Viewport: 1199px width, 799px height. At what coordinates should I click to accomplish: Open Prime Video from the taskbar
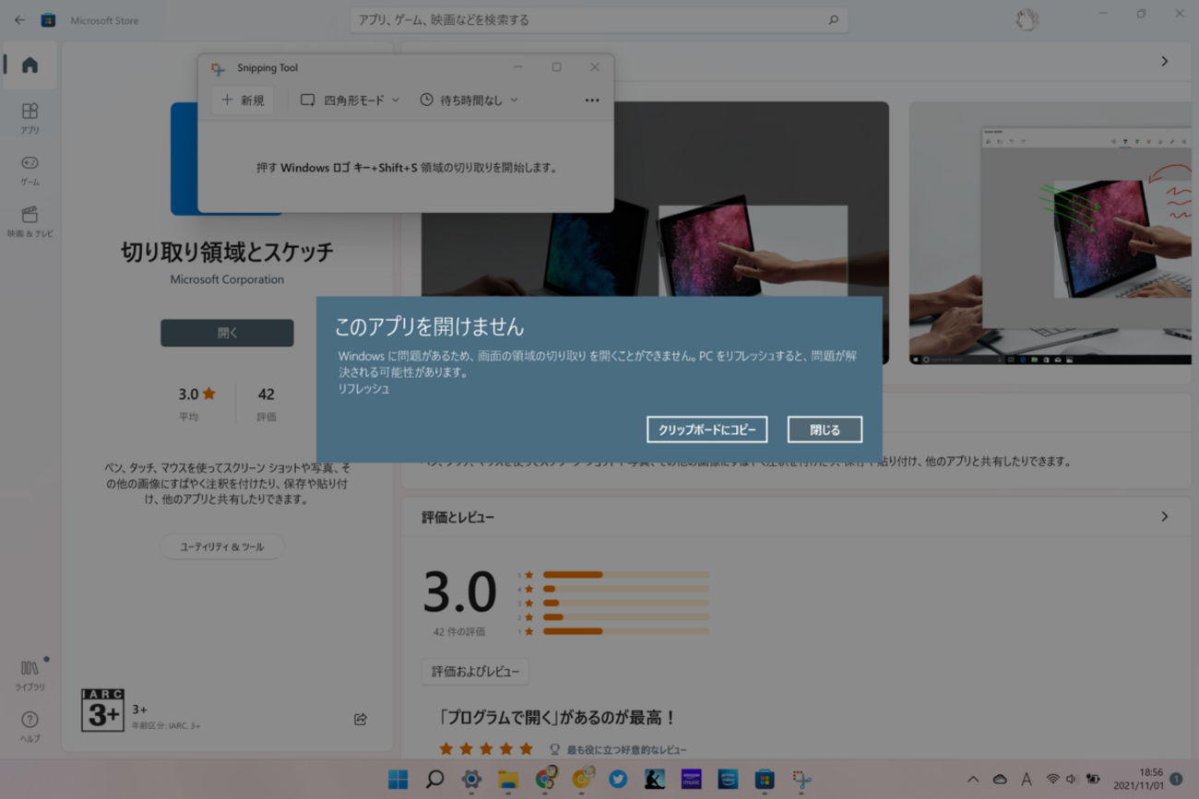[728, 780]
